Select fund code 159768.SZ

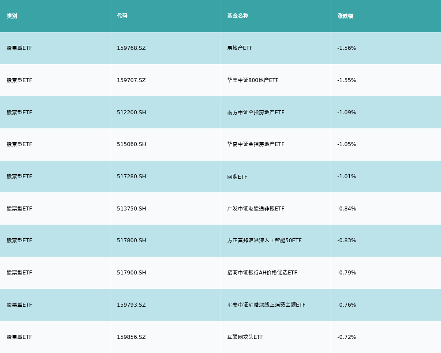pyautogui.click(x=131, y=48)
